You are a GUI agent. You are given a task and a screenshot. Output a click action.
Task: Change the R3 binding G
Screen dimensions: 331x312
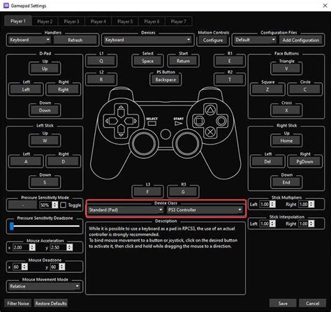pyautogui.click(x=183, y=192)
